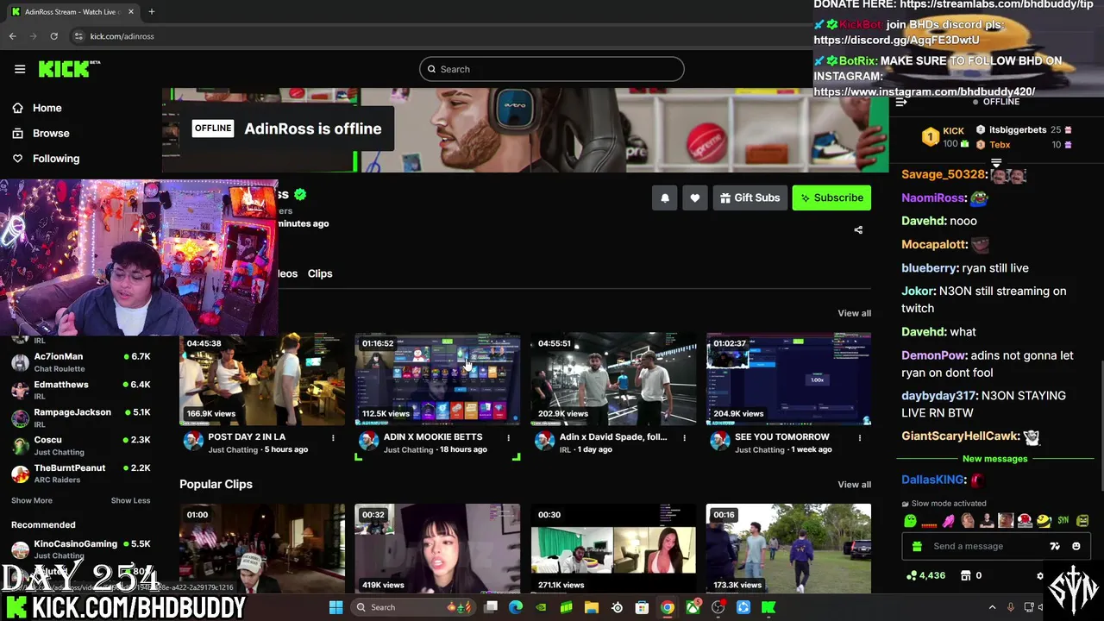Open options for POST DAY 2 IN LA
Viewport: 1104px width, 621px height.
pyautogui.click(x=333, y=438)
